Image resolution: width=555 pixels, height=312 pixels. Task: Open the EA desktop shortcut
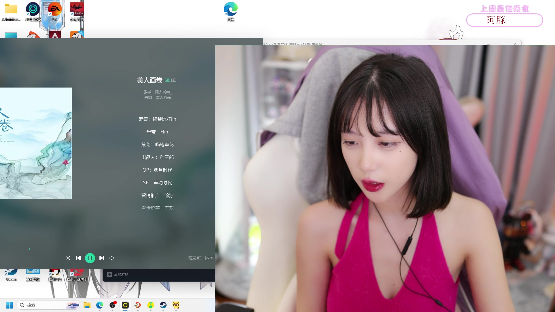[x=55, y=12]
